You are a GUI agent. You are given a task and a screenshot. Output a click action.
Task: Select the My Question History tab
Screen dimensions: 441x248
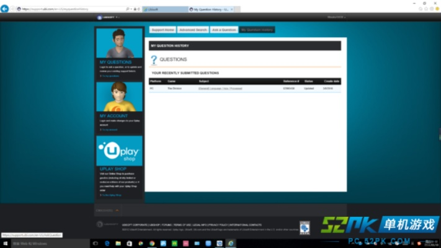[257, 30]
